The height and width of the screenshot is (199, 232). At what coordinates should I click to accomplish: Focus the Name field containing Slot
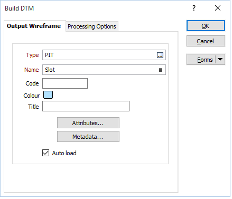[x=104, y=70]
